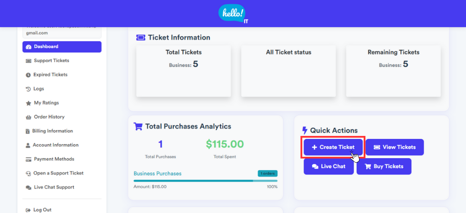Go to Live Chat Support in sidebar
466x213 pixels.
[x=54, y=187]
